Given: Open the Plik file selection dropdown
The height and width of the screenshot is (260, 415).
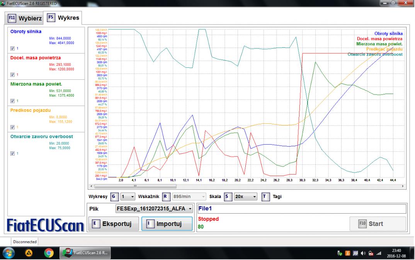Looking at the screenshot, I should tap(154, 209).
